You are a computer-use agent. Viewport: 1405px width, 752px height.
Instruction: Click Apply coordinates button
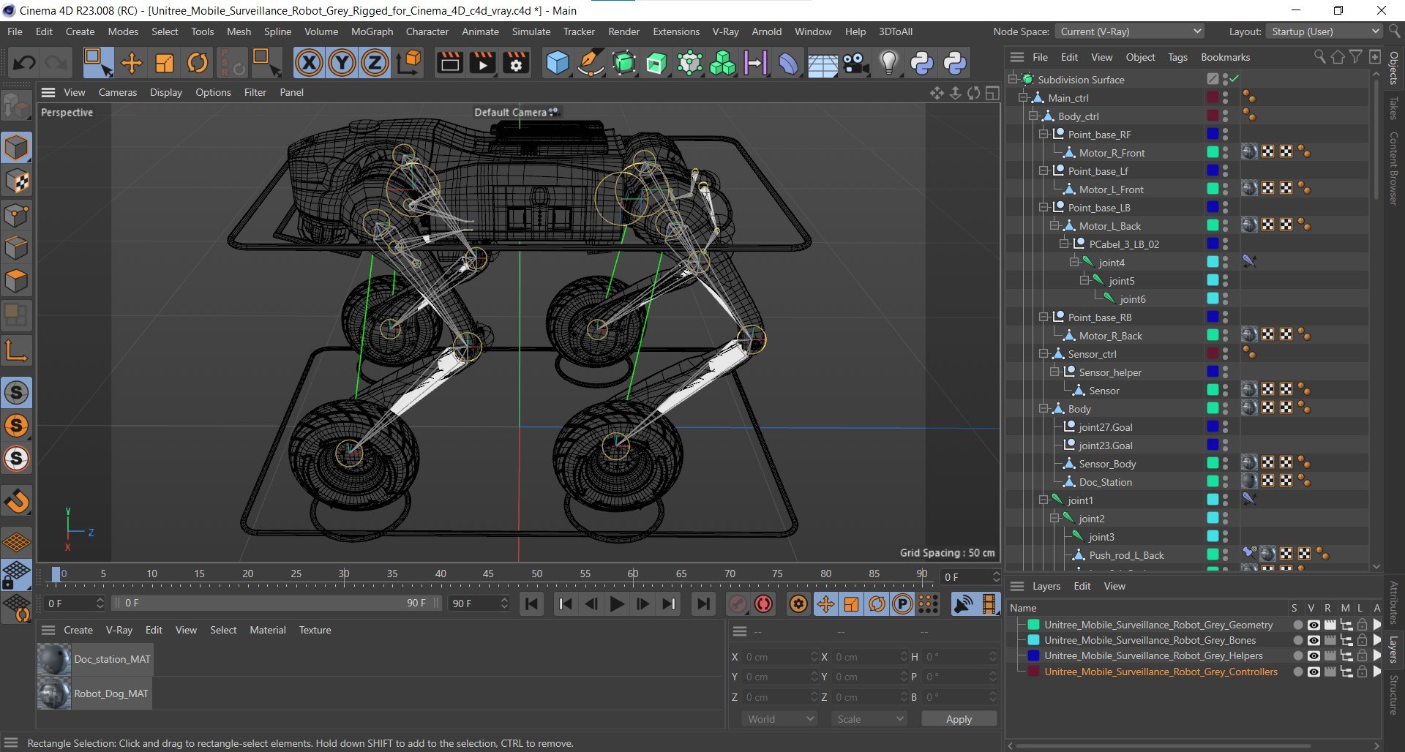[x=959, y=719]
